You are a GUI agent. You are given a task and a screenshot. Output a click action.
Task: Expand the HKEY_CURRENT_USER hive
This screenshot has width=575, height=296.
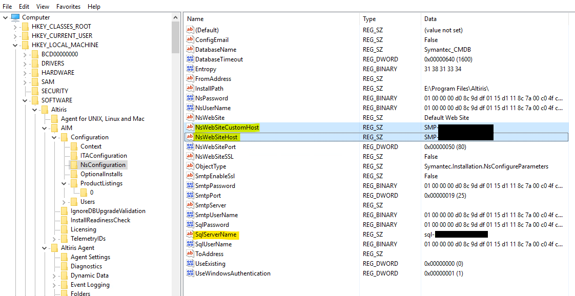(15, 36)
